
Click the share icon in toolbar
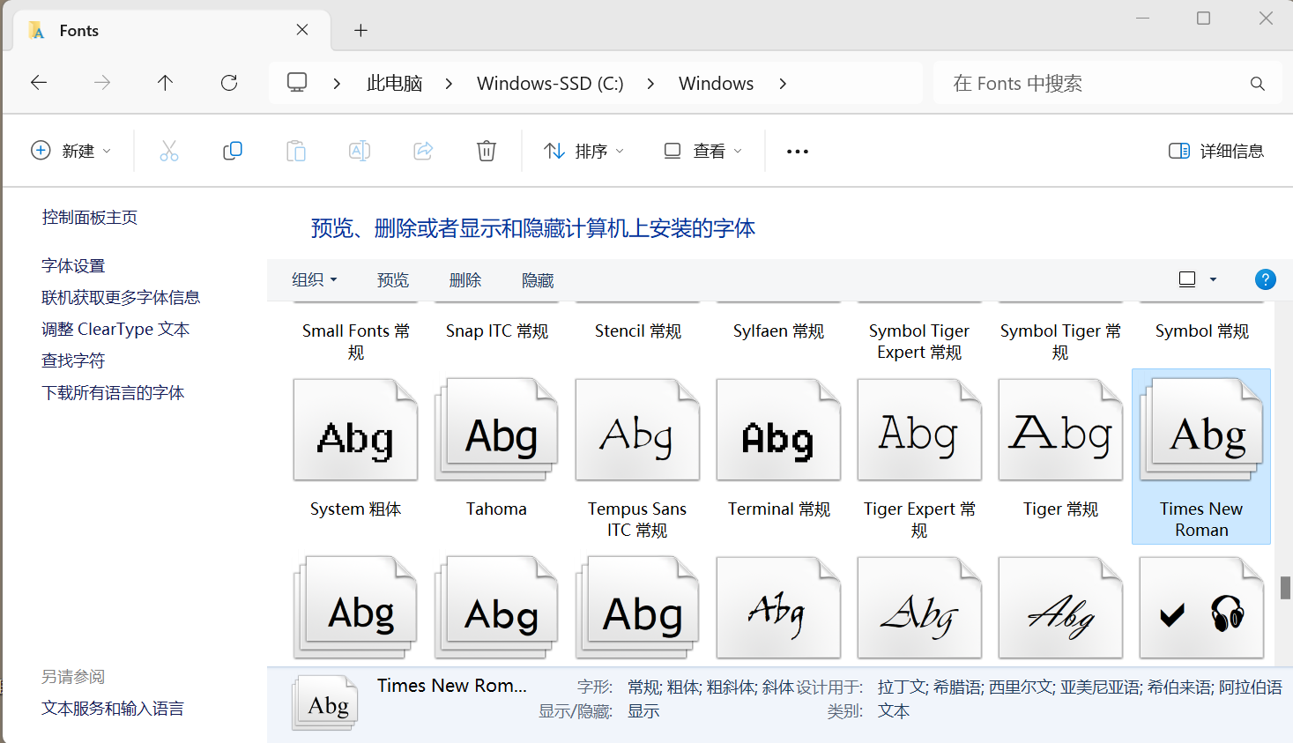(423, 151)
